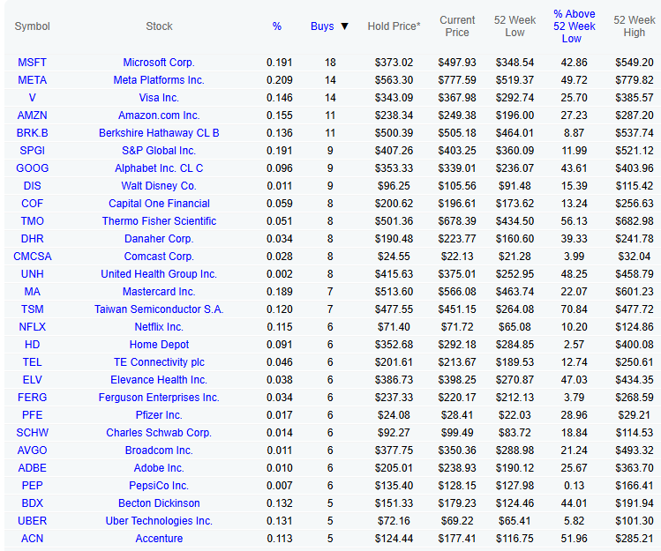
Task: Open Ferguson Enterprises Inc. link
Action: [x=159, y=398]
